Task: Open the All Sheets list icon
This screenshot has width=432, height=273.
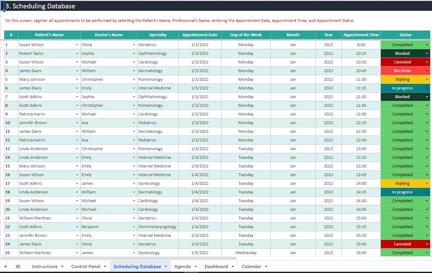Action: coord(18,266)
